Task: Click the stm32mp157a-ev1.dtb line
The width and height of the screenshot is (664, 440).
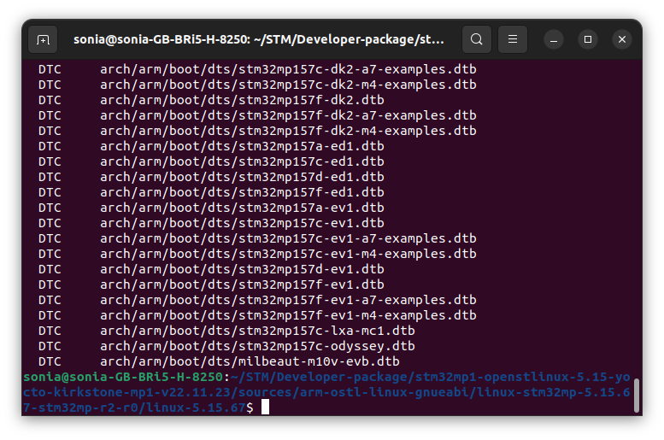Action: (211, 208)
